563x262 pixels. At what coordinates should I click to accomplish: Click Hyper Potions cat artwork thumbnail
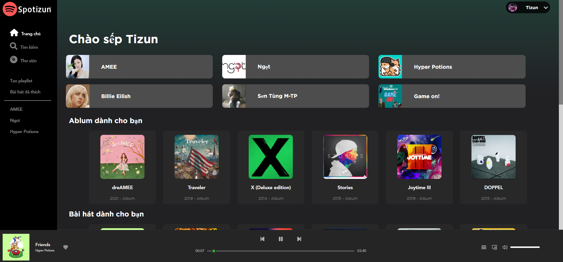click(x=390, y=67)
